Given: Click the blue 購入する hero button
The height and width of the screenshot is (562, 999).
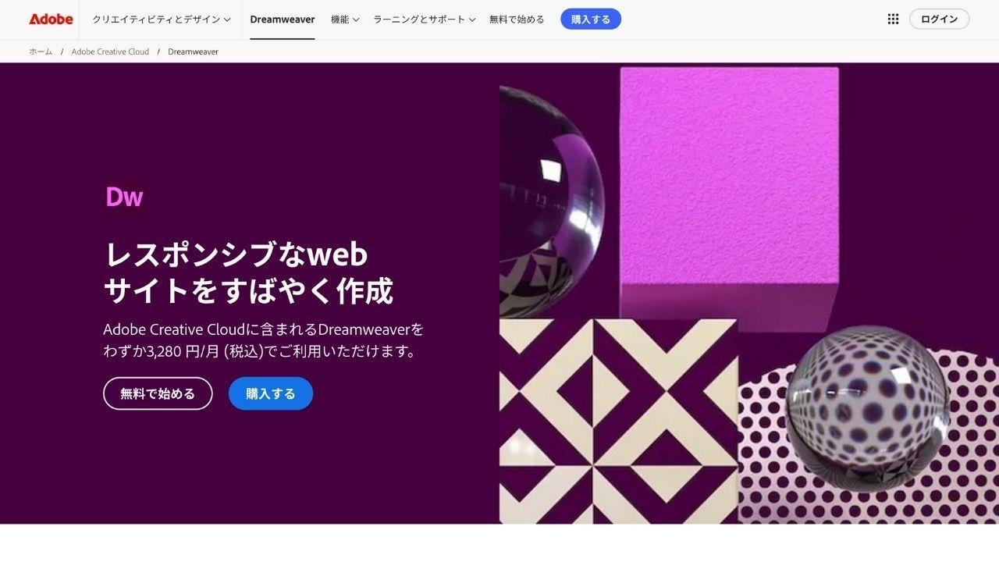Looking at the screenshot, I should pyautogui.click(x=271, y=393).
